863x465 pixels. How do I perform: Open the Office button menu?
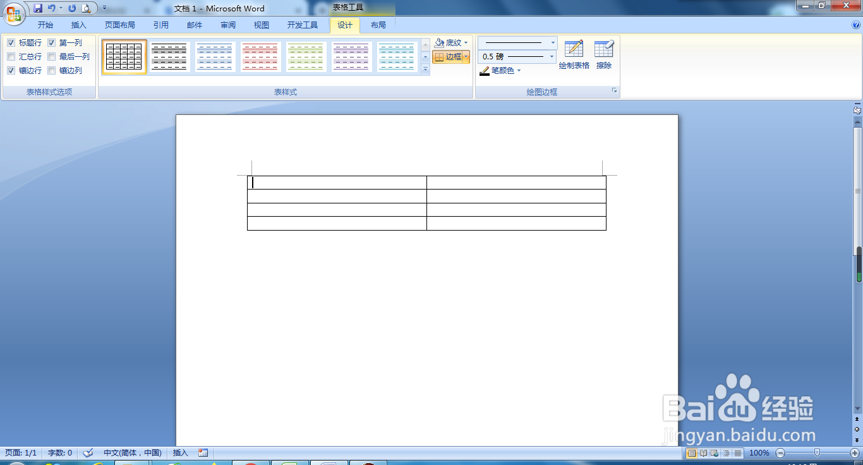14,13
